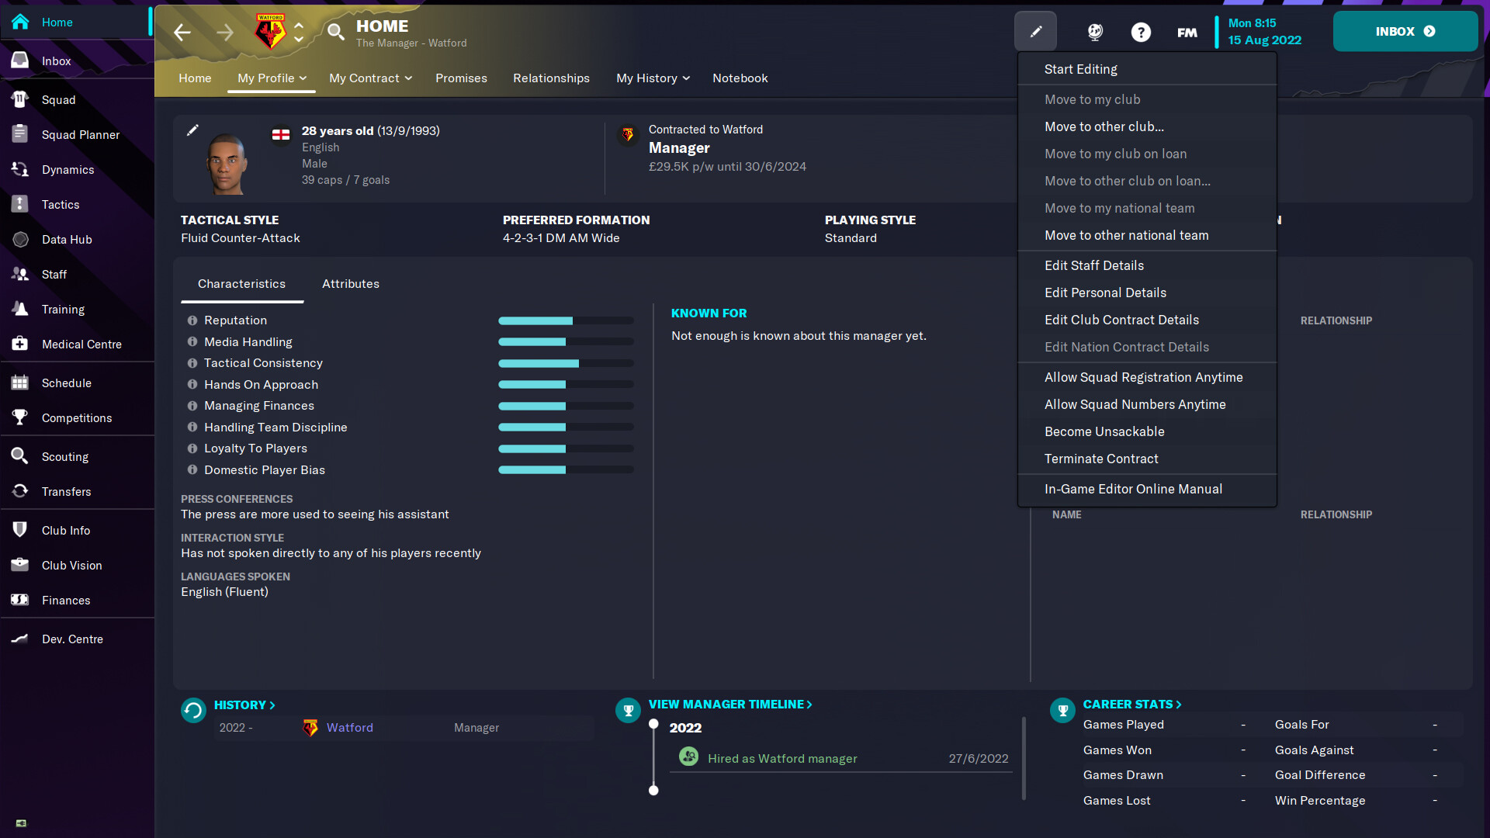Switch to the Promises tab

point(462,77)
